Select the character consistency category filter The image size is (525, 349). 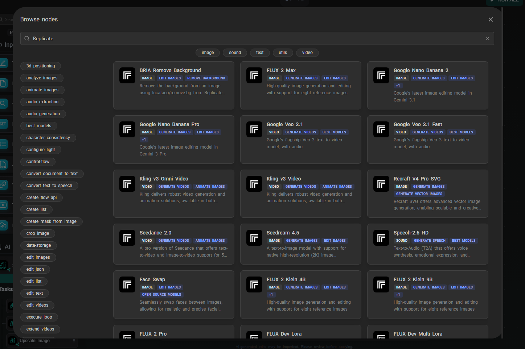tap(48, 138)
